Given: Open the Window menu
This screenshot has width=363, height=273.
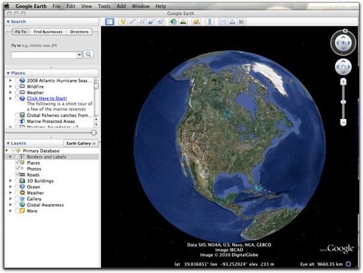Looking at the screenshot, I should coord(141,6).
